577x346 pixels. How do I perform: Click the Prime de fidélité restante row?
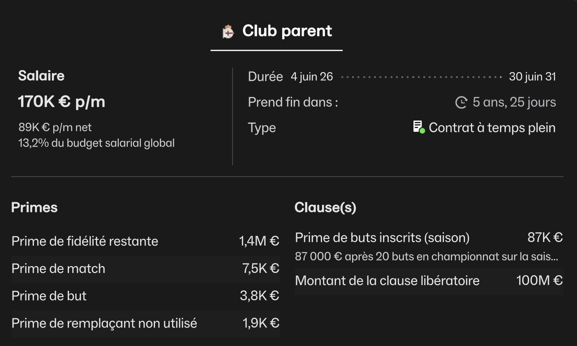tap(145, 242)
